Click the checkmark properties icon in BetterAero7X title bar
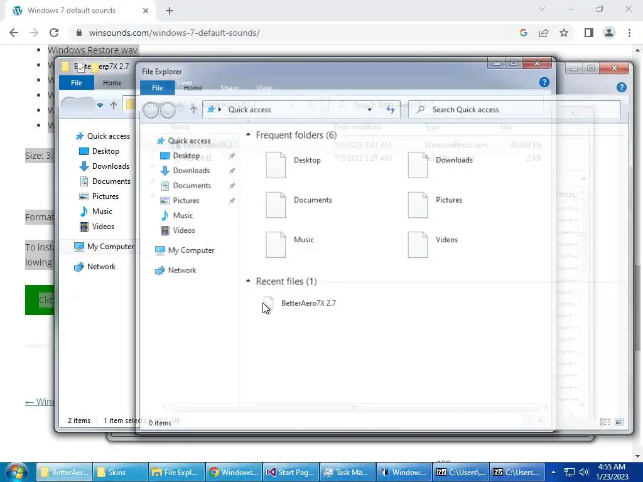Screen dimensions: 643x482 pyautogui.click(x=81, y=67)
